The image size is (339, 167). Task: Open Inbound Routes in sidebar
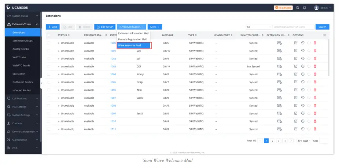tap(23, 90)
